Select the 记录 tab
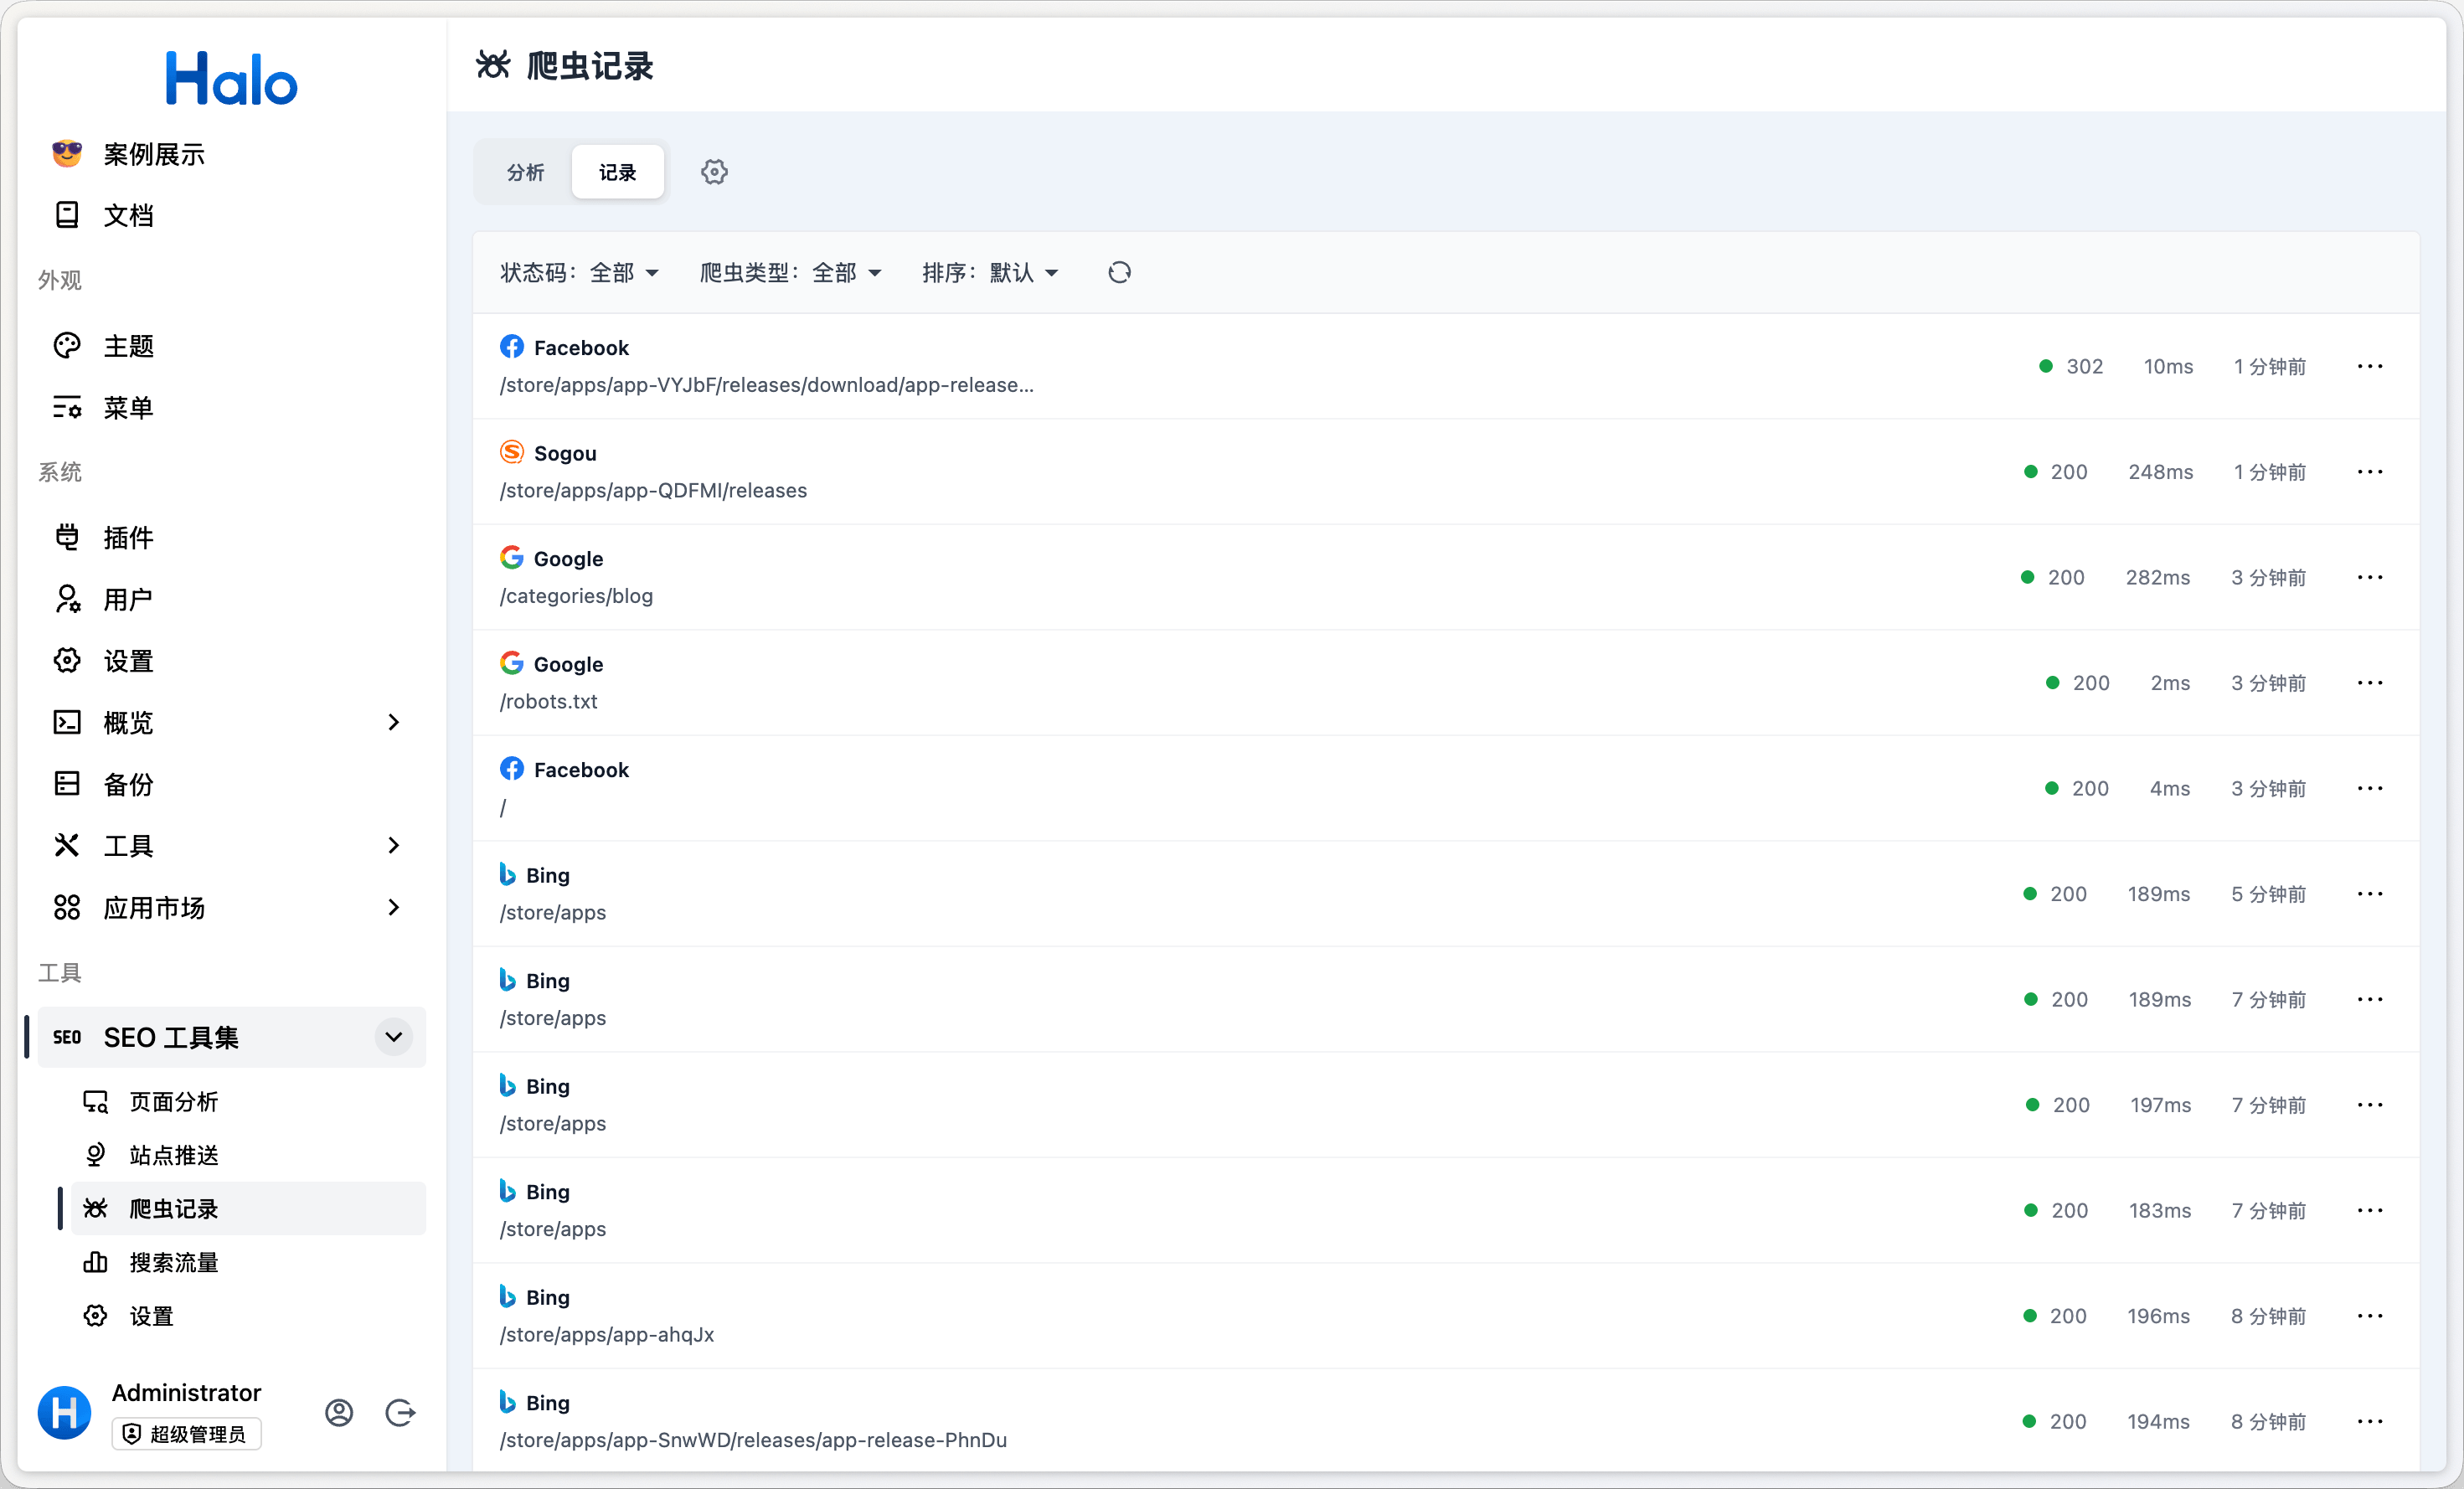 pos(618,172)
